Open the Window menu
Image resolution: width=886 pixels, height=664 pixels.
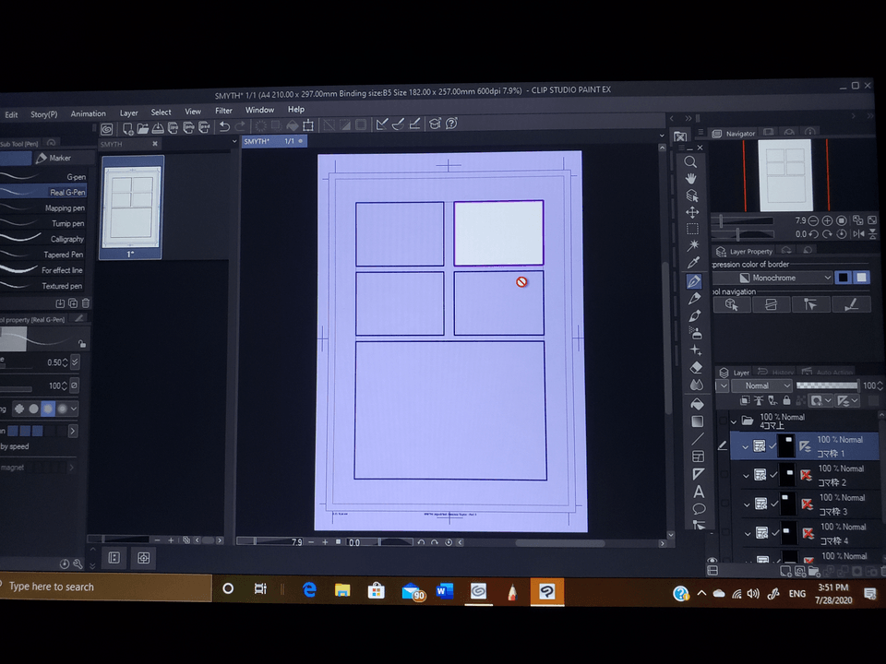[x=260, y=110]
